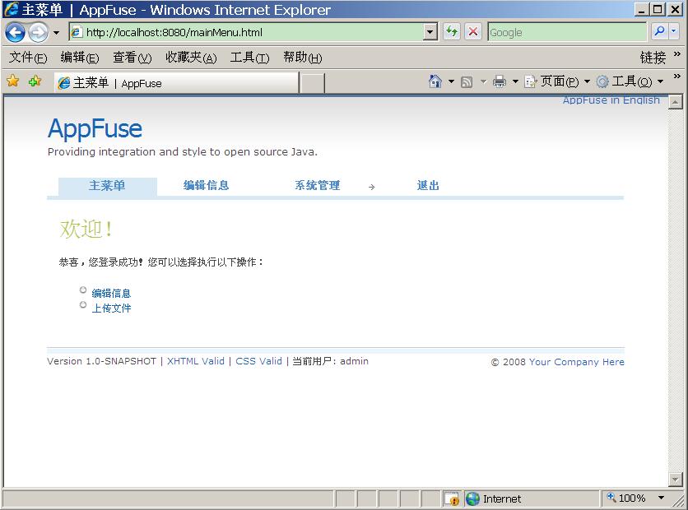Click the XHTML Valid link
688x510 pixels.
point(196,361)
